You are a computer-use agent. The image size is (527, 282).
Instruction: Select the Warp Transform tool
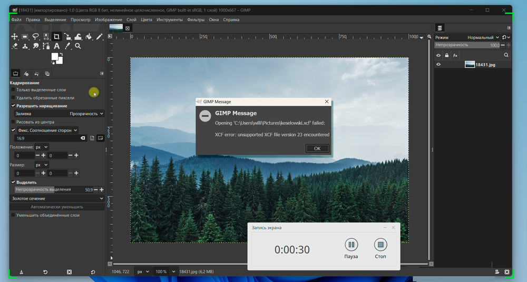coord(78,37)
